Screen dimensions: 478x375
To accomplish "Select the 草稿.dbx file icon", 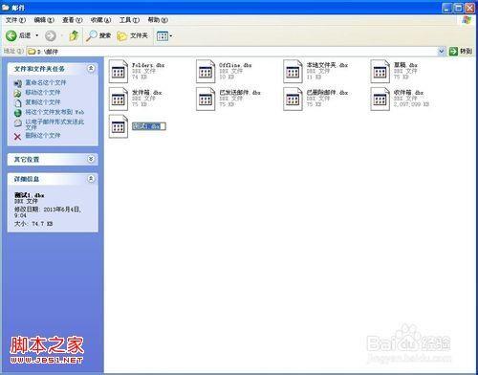I will click(380, 71).
